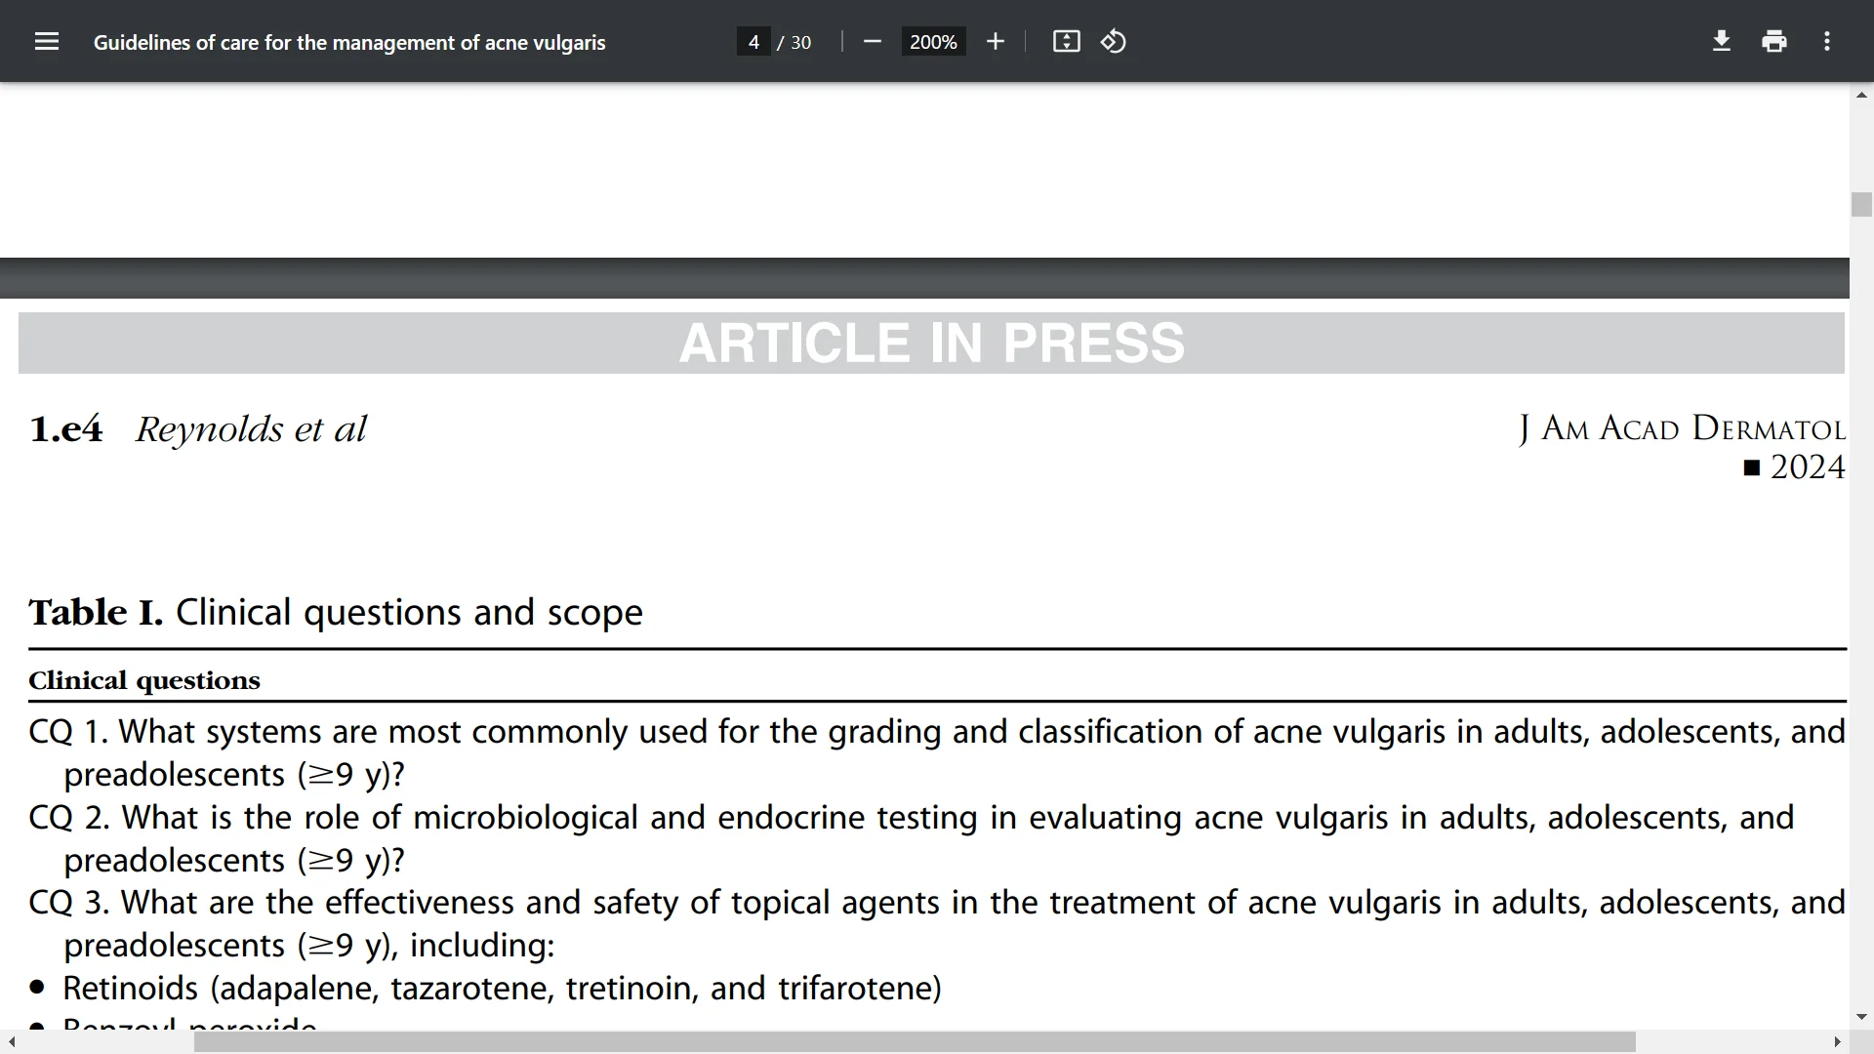Click the zoom level field showing 200%
The width and height of the screenshot is (1874, 1054).
pyautogui.click(x=933, y=42)
